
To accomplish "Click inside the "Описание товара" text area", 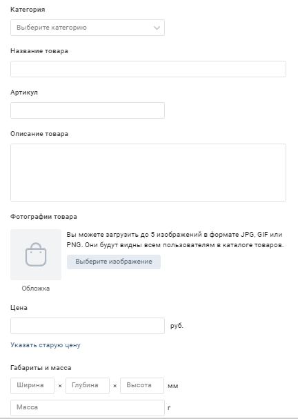I will [148, 173].
